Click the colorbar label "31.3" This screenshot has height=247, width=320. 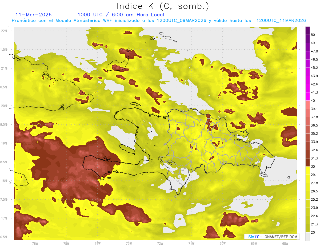pyautogui.click(x=314, y=158)
